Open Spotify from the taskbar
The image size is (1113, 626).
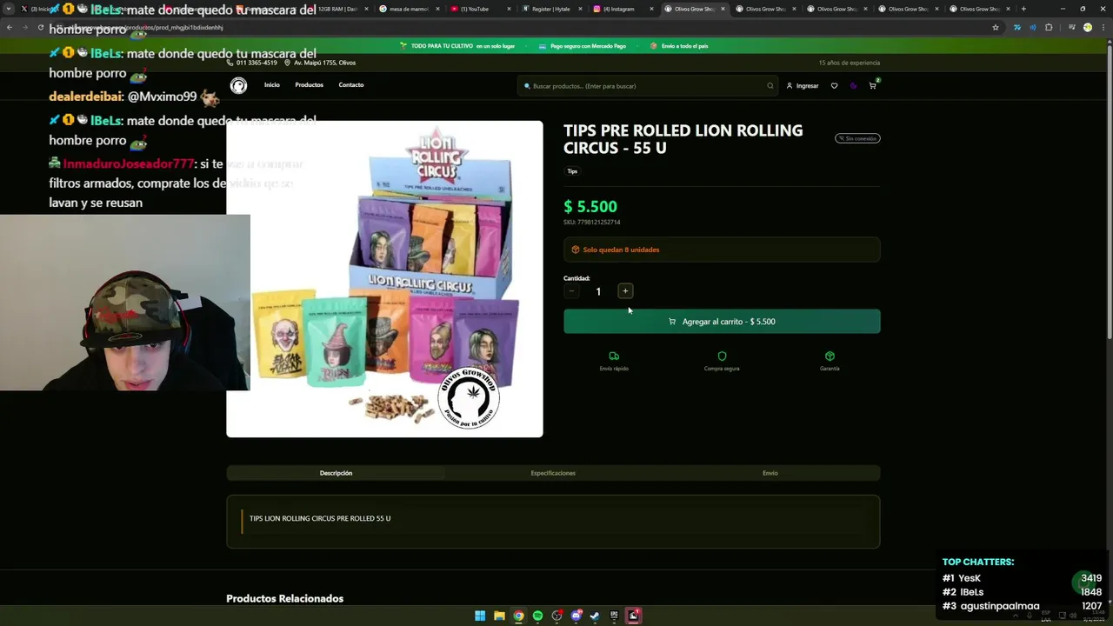(x=537, y=616)
